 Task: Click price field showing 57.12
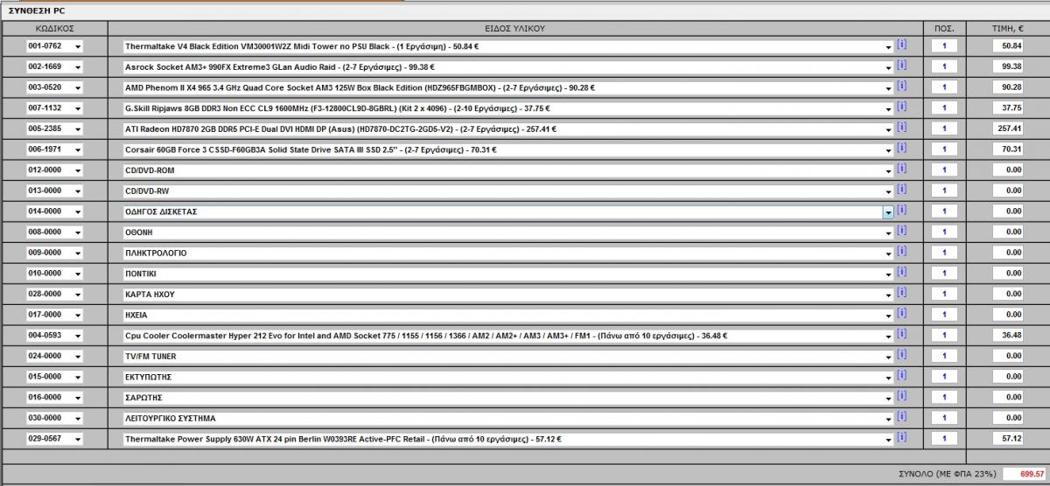(x=1008, y=439)
